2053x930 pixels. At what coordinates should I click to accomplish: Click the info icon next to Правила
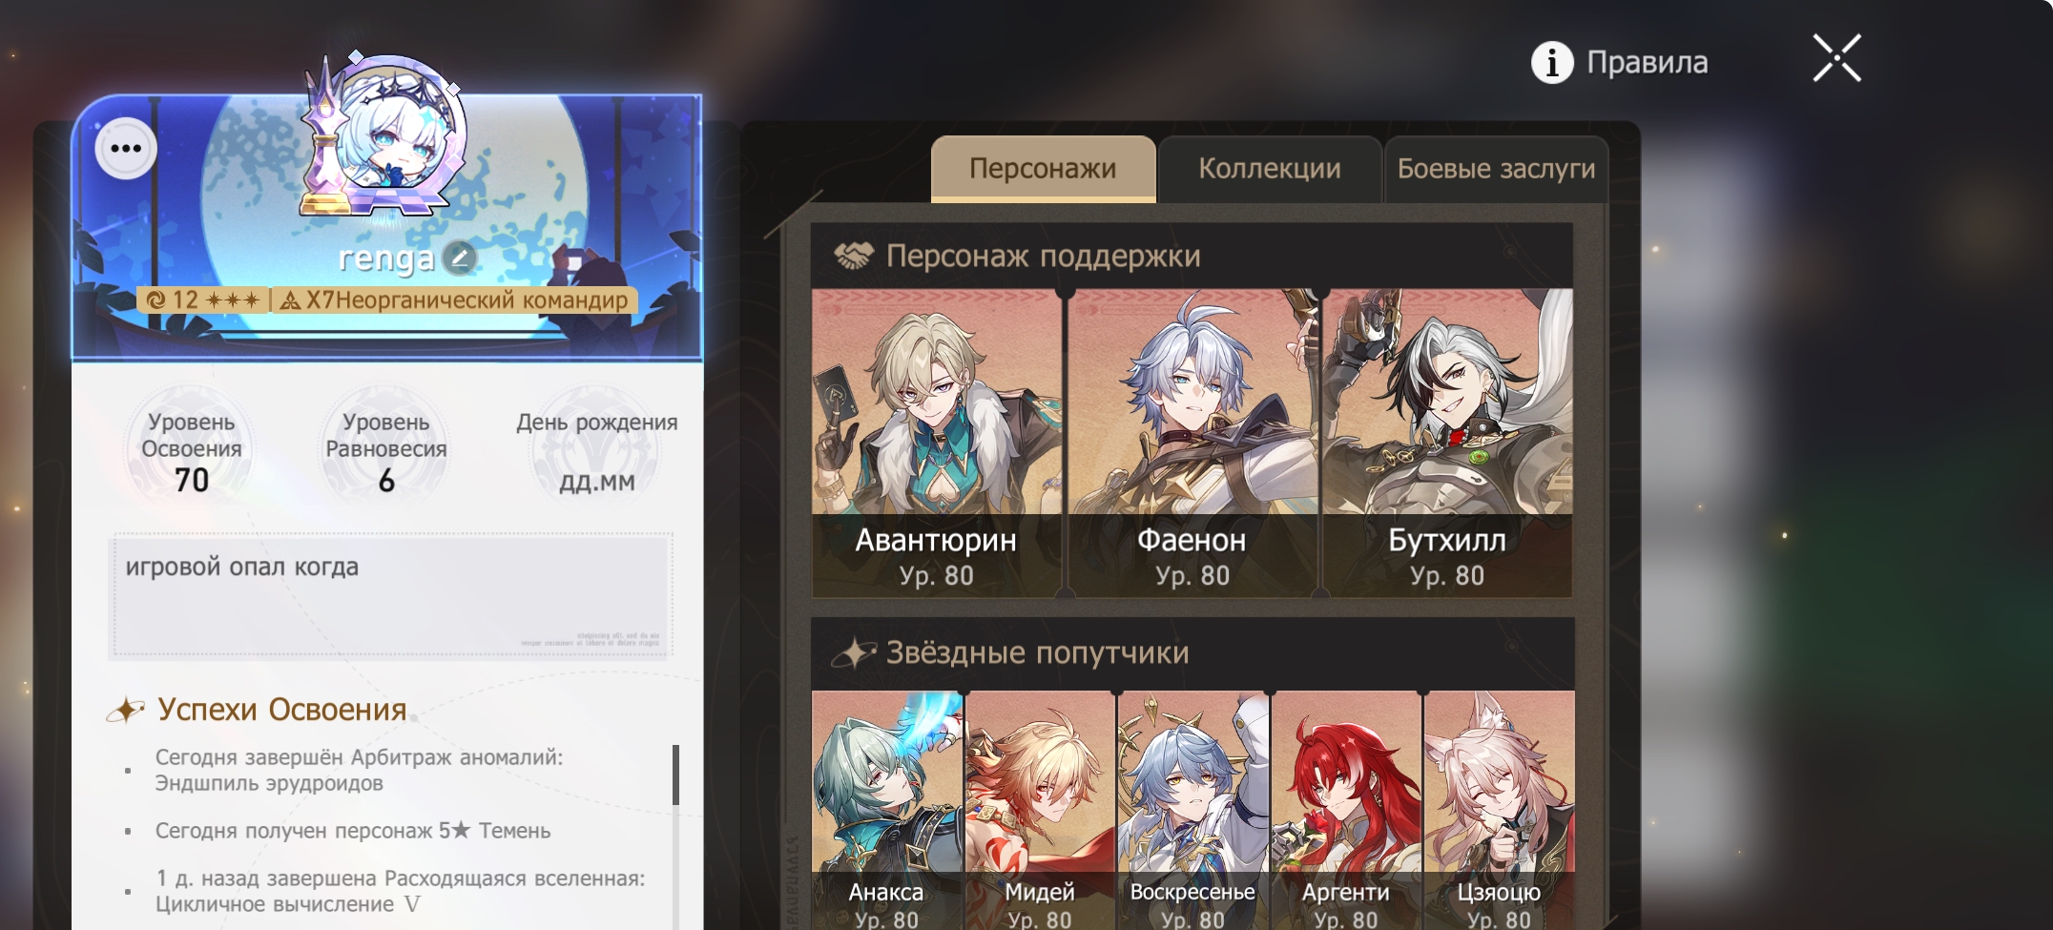pos(1552,63)
